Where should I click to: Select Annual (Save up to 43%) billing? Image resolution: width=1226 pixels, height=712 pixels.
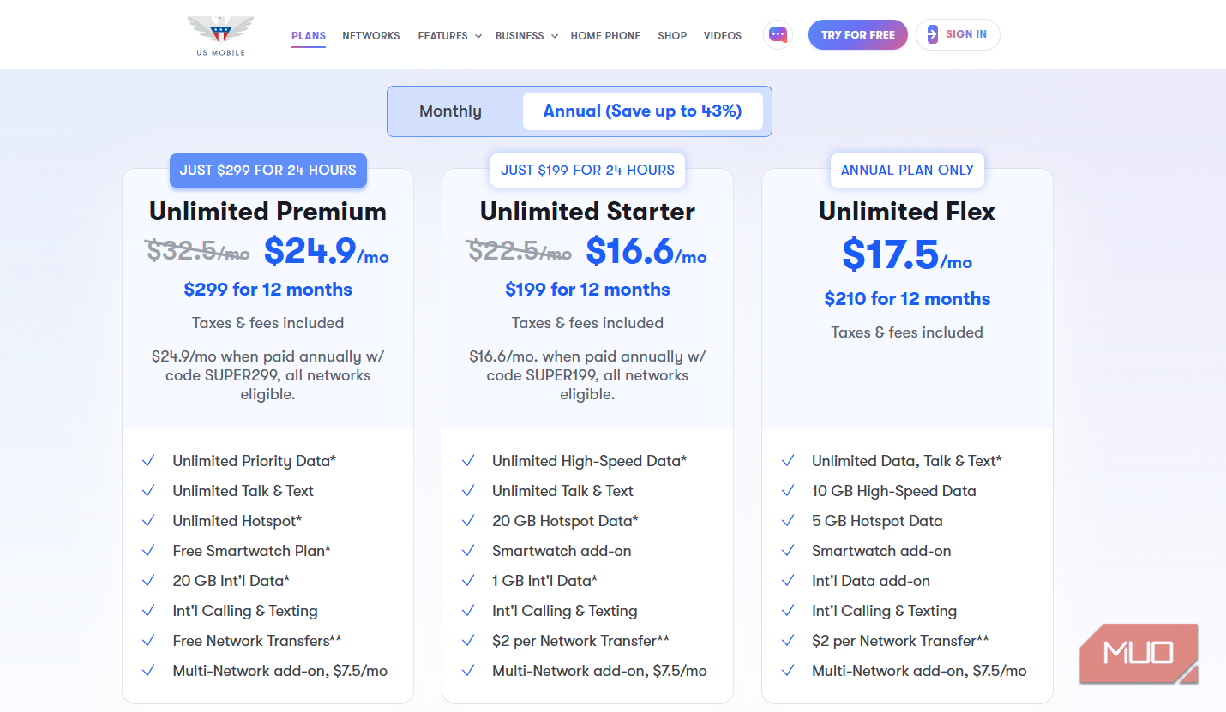pyautogui.click(x=642, y=111)
